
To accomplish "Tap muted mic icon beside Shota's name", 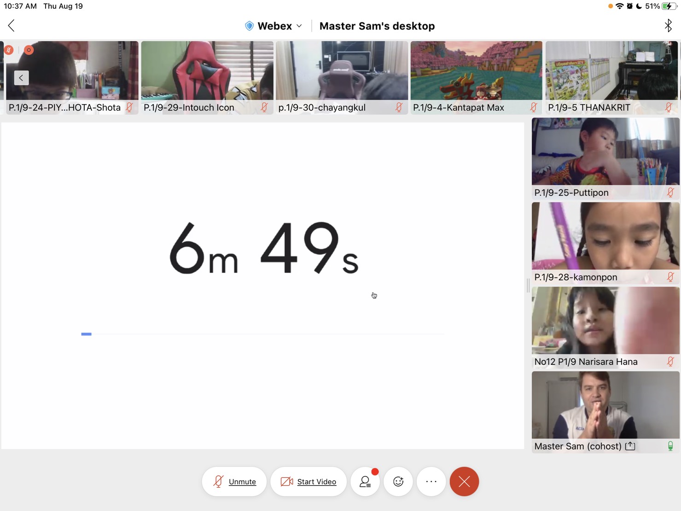I will [x=129, y=107].
